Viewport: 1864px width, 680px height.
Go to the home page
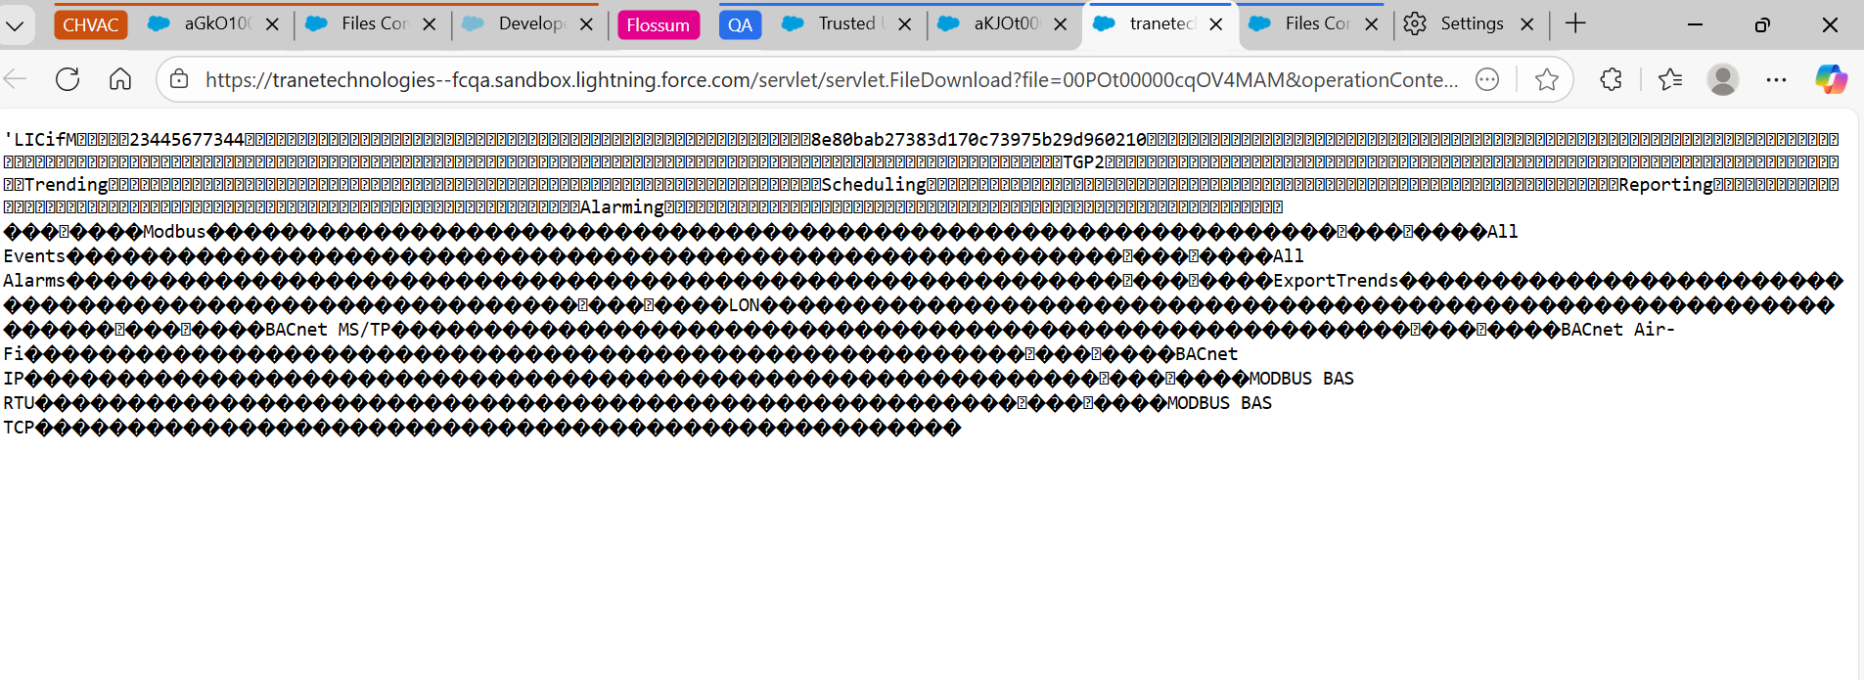coord(120,79)
